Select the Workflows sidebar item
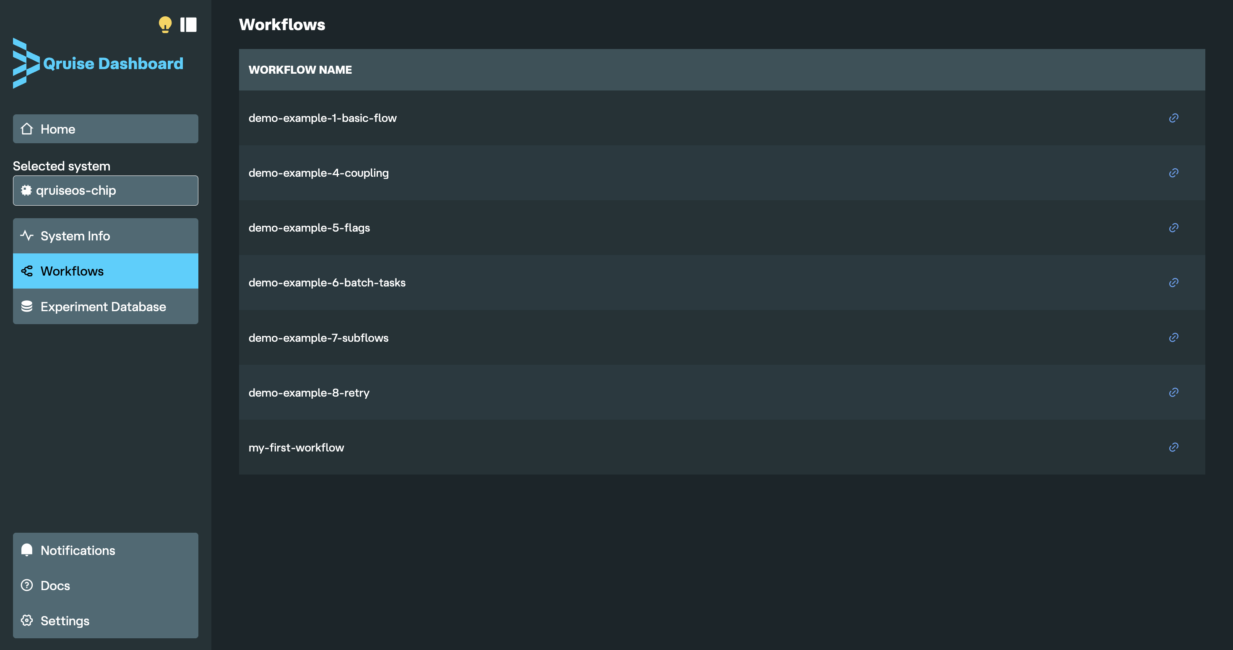Viewport: 1233px width, 650px height. (x=105, y=271)
